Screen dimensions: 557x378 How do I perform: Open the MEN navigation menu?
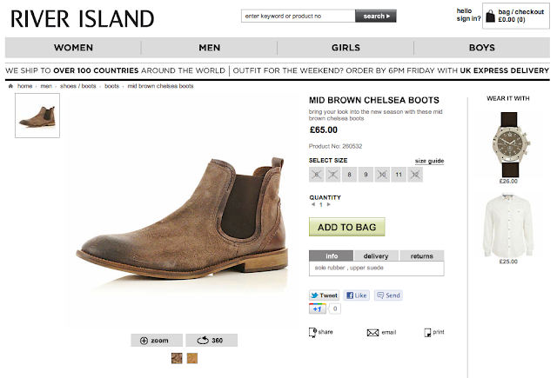pyautogui.click(x=209, y=48)
